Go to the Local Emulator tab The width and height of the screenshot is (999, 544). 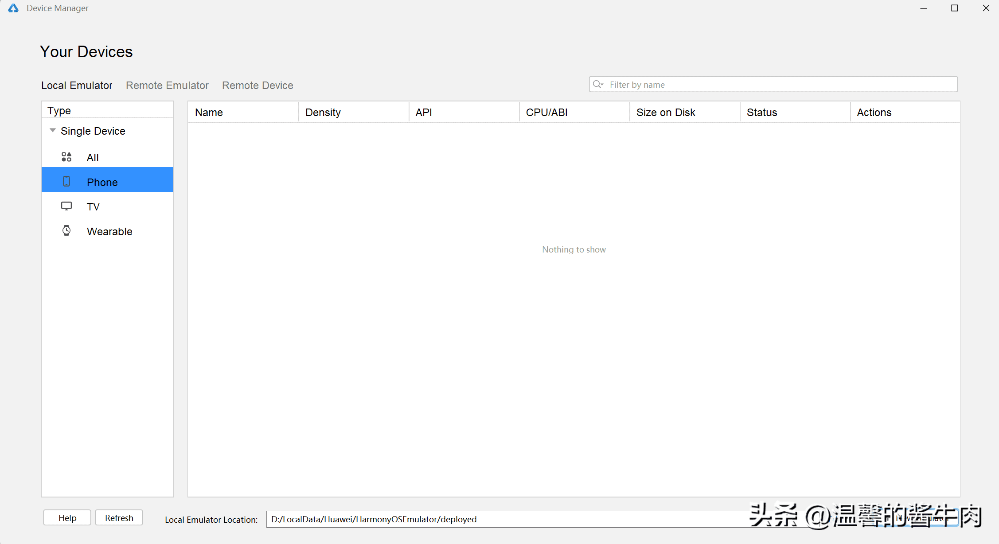pyautogui.click(x=77, y=85)
